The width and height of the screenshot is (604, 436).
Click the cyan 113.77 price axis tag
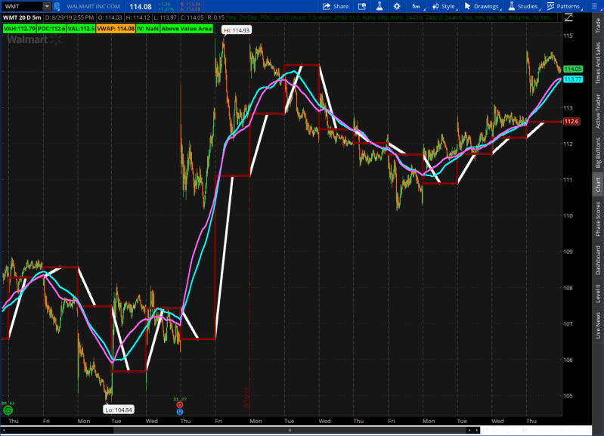pyautogui.click(x=573, y=79)
